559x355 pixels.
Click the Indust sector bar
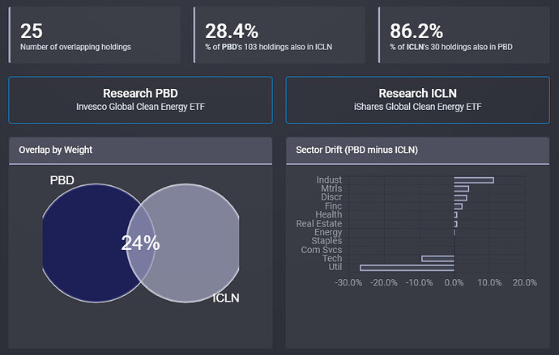474,180
